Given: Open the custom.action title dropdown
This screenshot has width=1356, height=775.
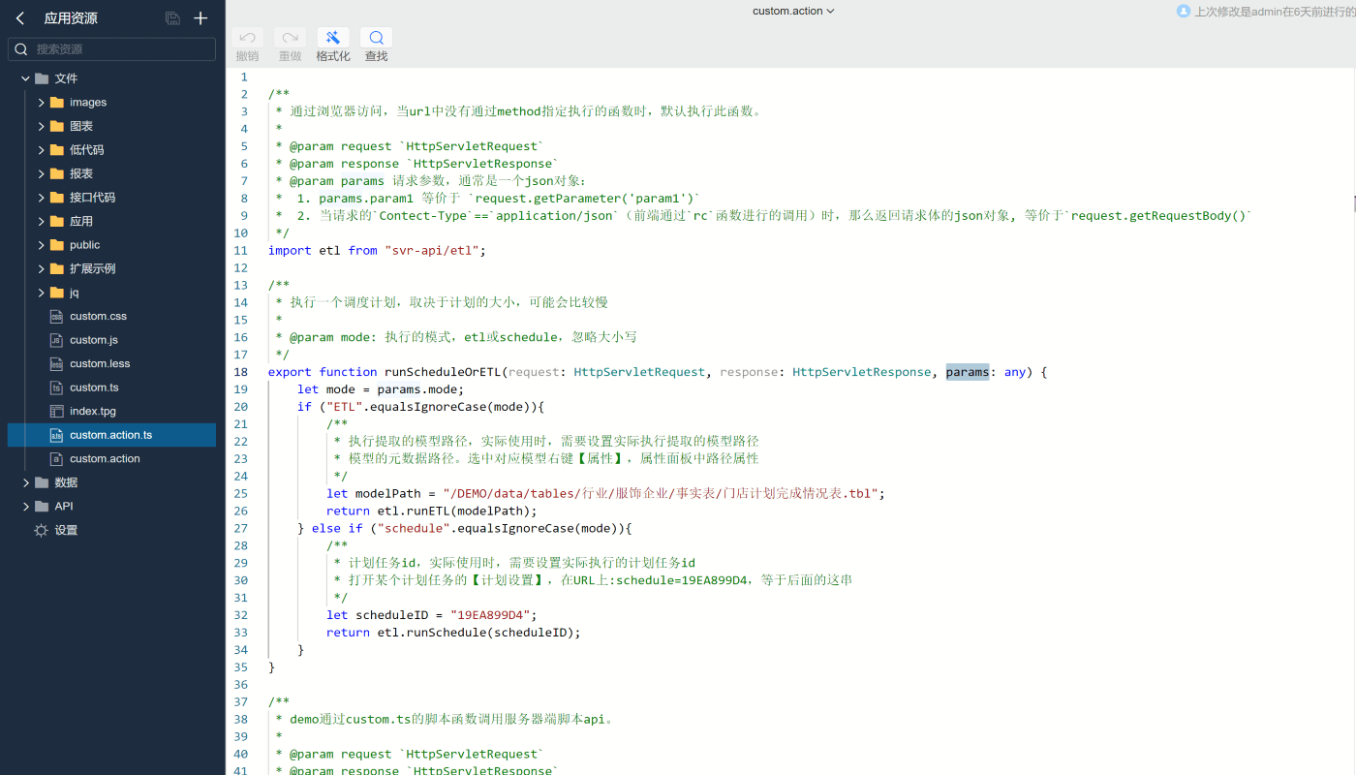Looking at the screenshot, I should [x=793, y=12].
